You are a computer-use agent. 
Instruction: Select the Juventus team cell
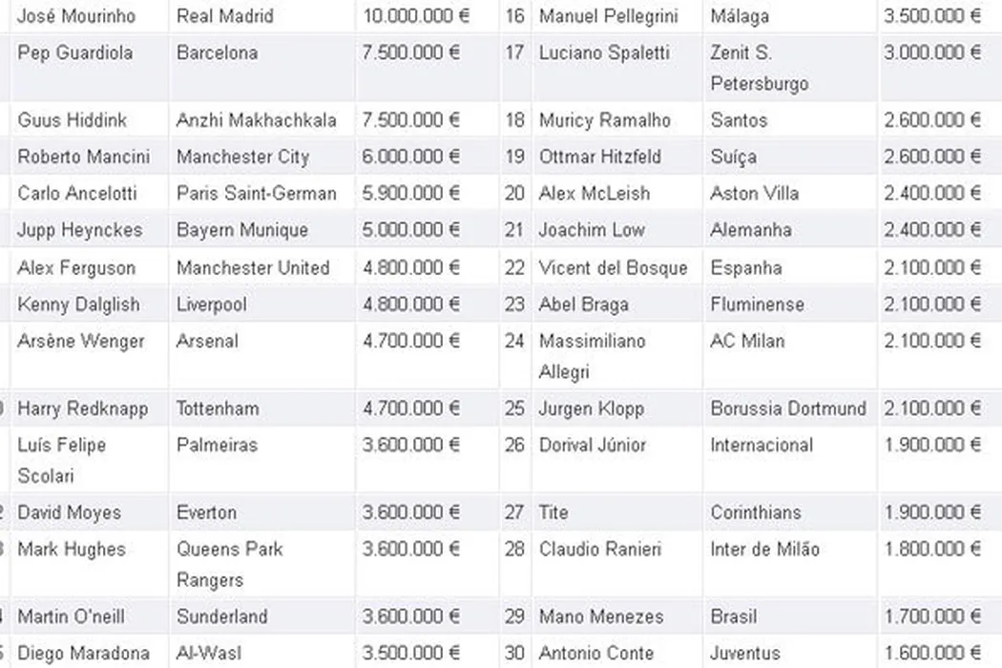point(745,654)
